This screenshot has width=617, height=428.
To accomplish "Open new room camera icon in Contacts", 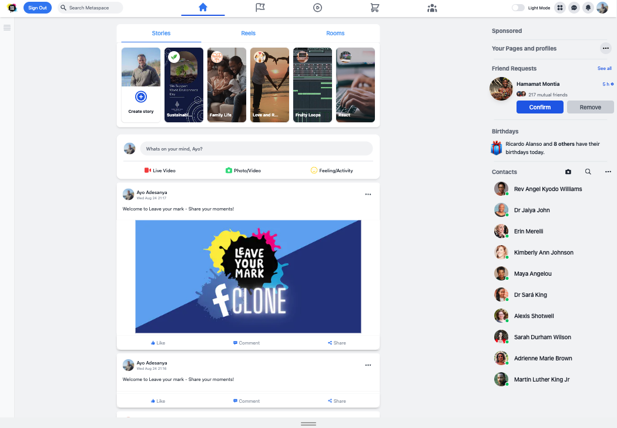I will [568, 172].
